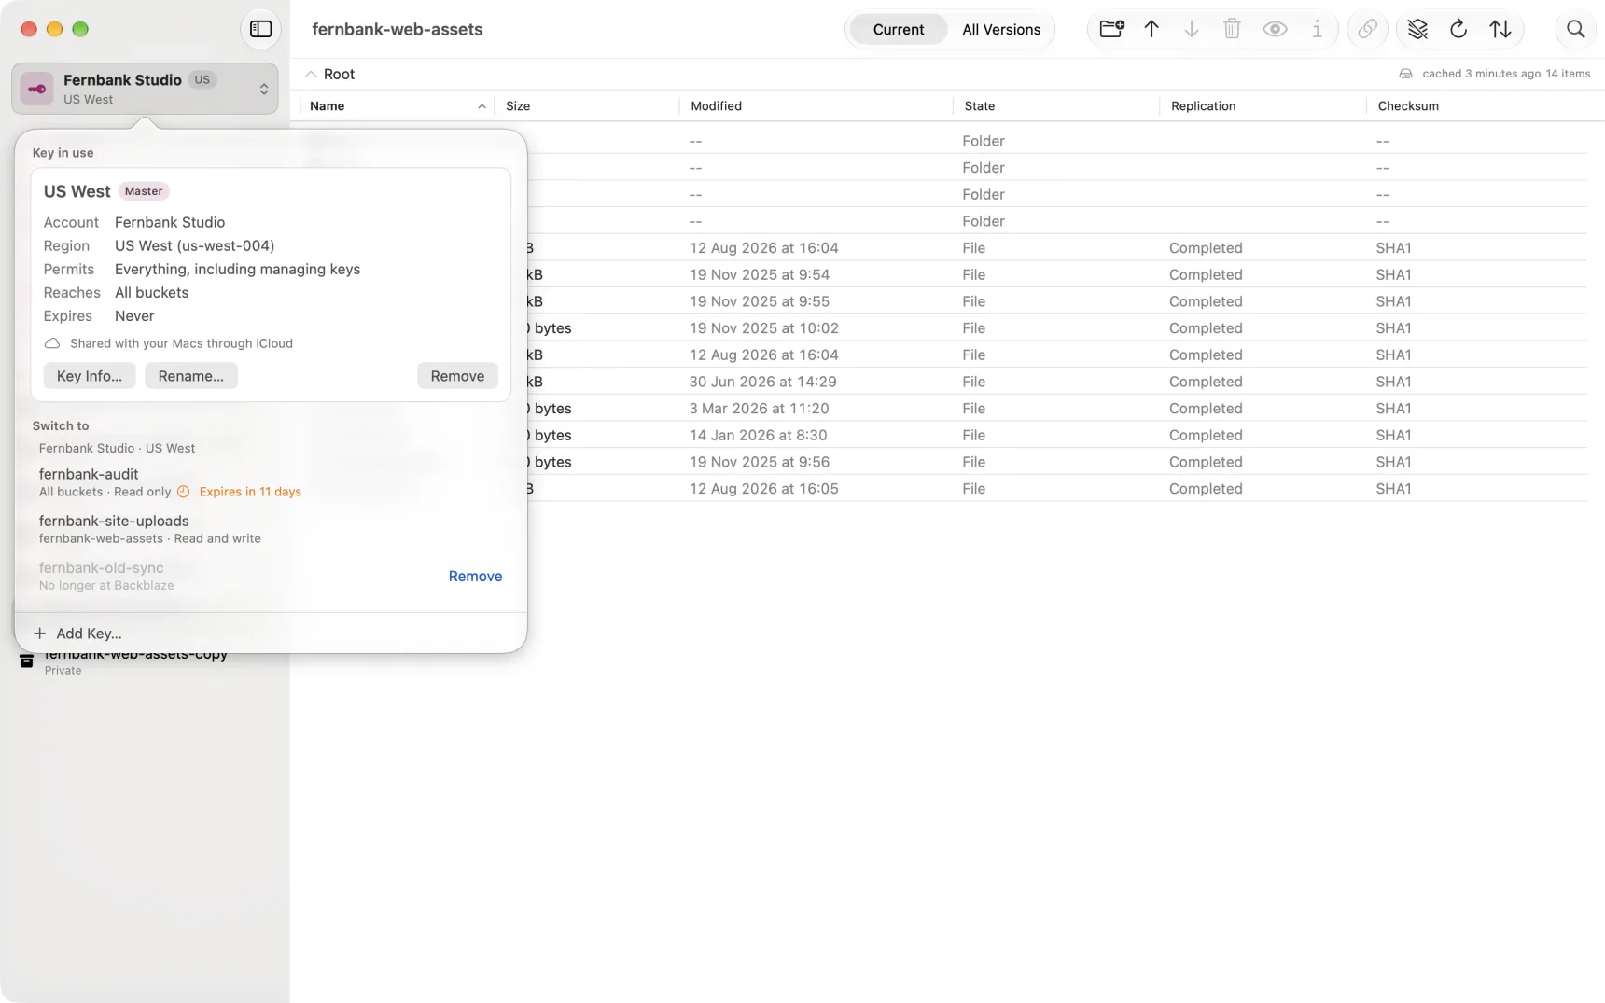Viewport: 1605px width, 1003px height.
Task: Click the new folder toolbar icon
Action: (1111, 29)
